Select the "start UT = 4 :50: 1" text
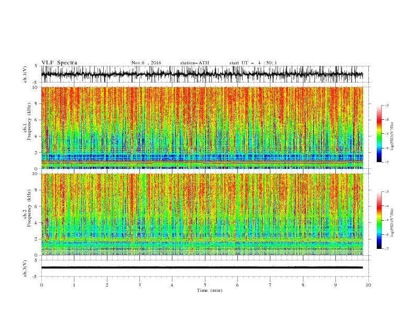This screenshot has height=320, width=415. pyautogui.click(x=253, y=63)
